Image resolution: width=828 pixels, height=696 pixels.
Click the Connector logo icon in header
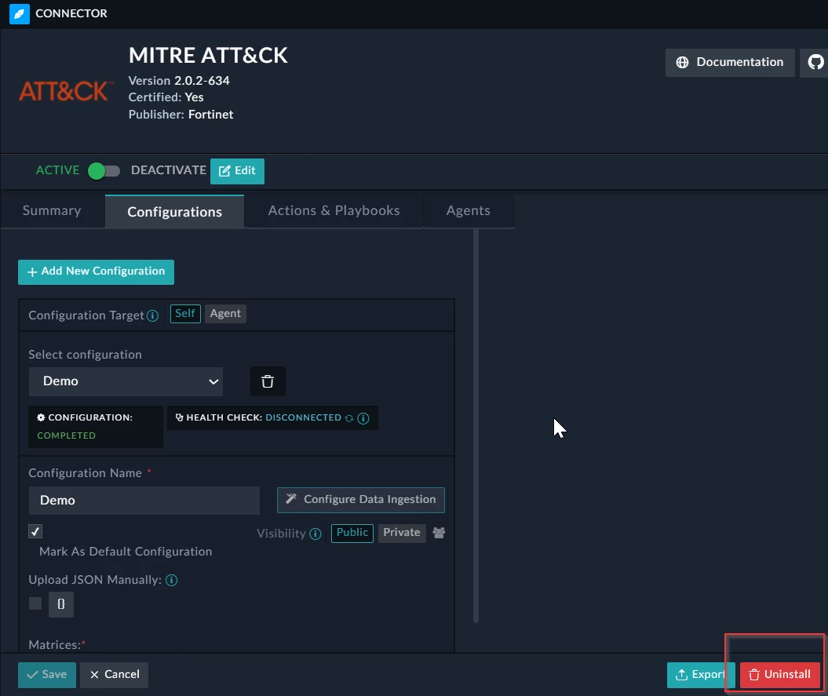(x=20, y=13)
